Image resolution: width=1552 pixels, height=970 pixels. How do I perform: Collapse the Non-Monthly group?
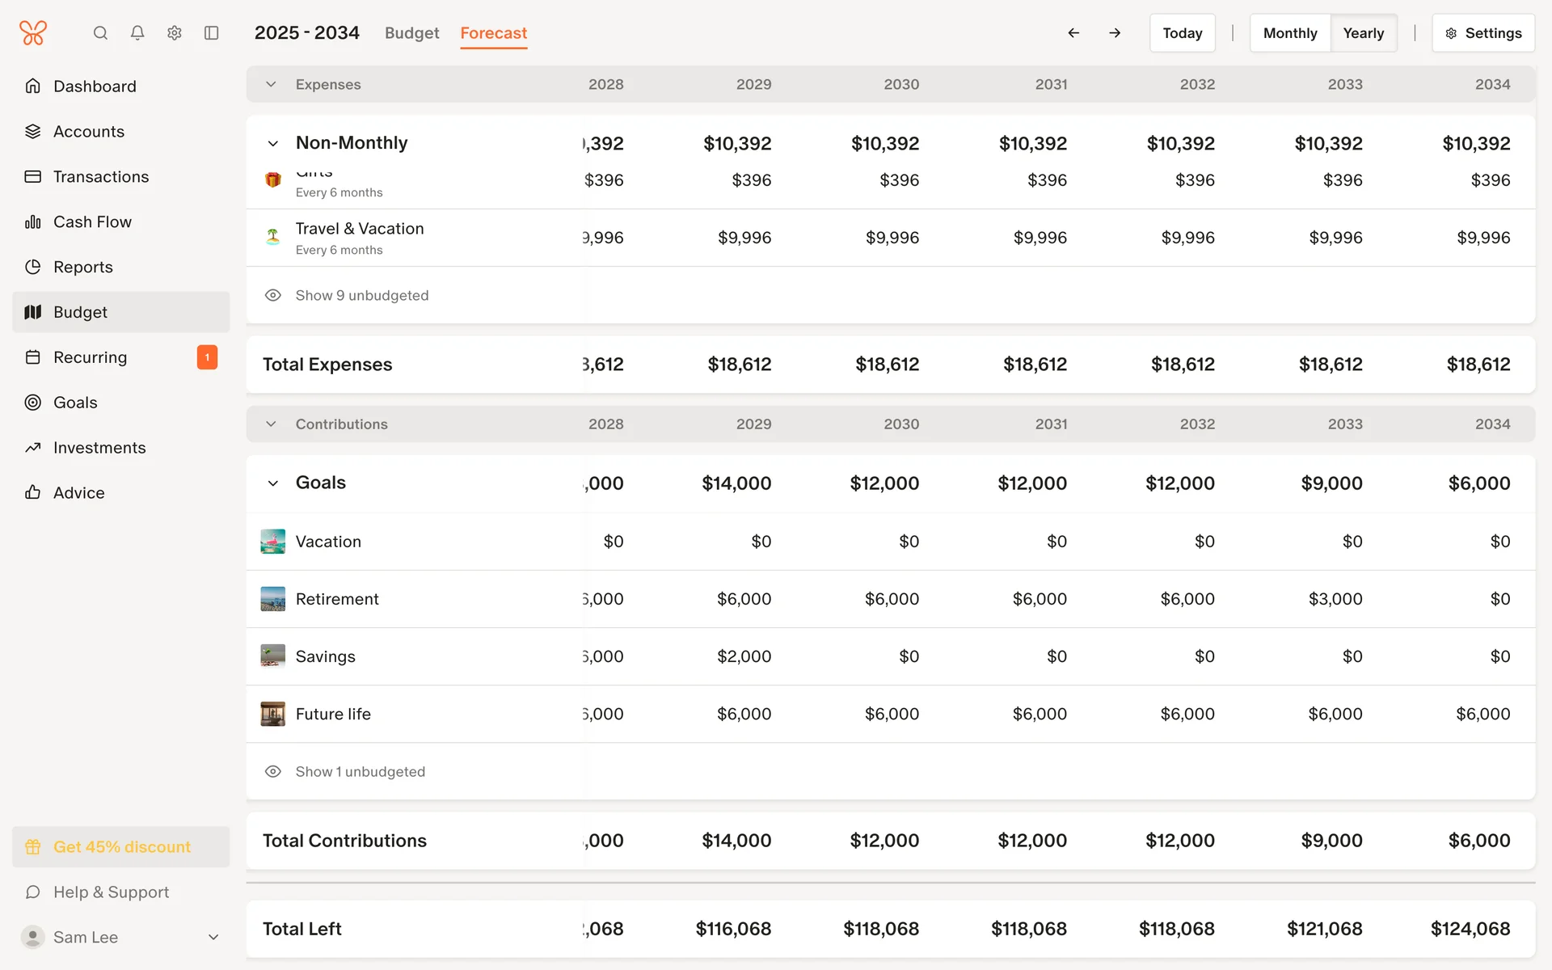pos(273,144)
